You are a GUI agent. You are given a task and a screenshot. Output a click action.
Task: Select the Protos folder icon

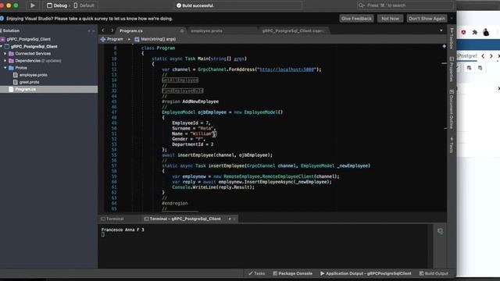(11, 68)
